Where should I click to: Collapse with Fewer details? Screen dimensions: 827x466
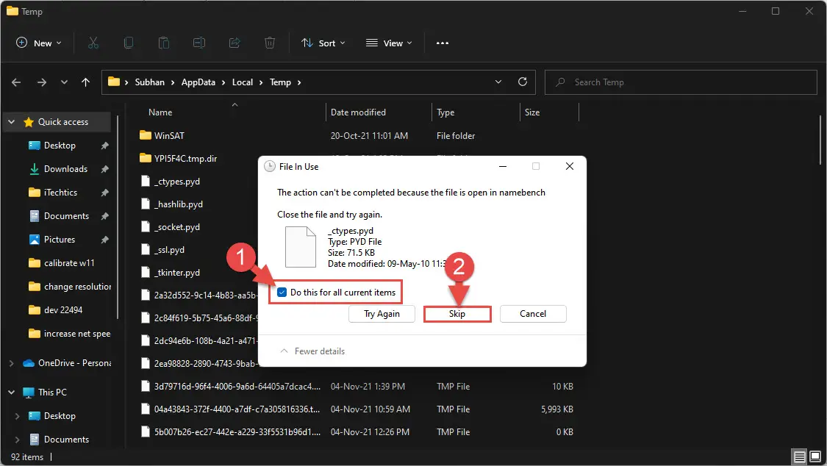tap(312, 351)
